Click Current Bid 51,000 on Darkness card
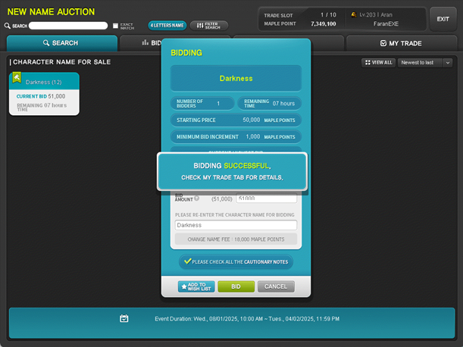This screenshot has height=347, width=463. [x=41, y=96]
